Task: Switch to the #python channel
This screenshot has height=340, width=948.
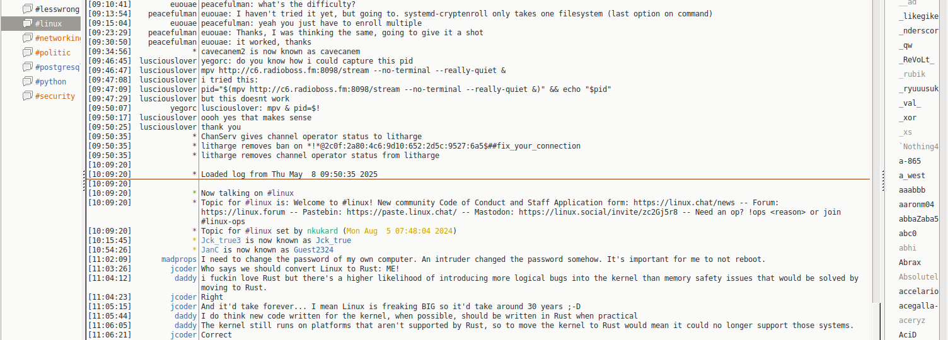Action: (x=50, y=82)
